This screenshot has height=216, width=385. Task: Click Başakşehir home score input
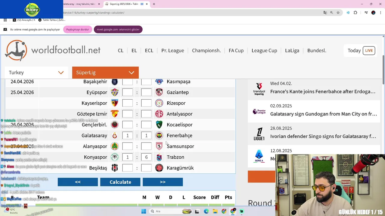pyautogui.click(x=127, y=82)
